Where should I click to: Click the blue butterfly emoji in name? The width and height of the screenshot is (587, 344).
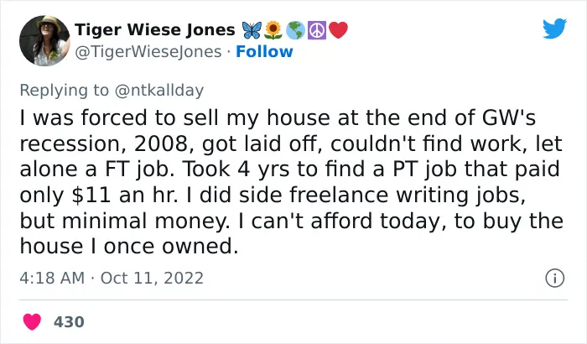252,30
